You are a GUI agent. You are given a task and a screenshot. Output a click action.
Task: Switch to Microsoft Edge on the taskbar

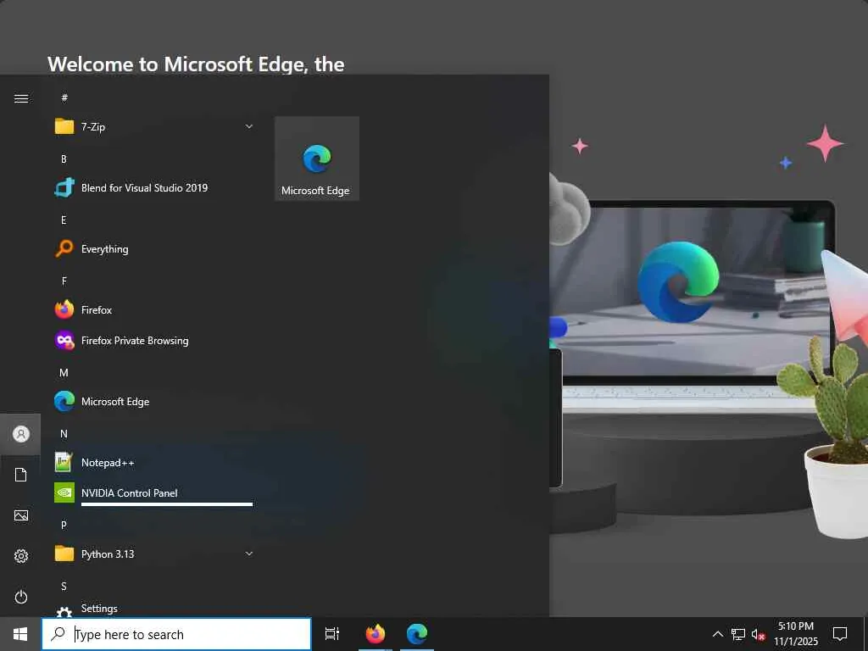tap(417, 634)
